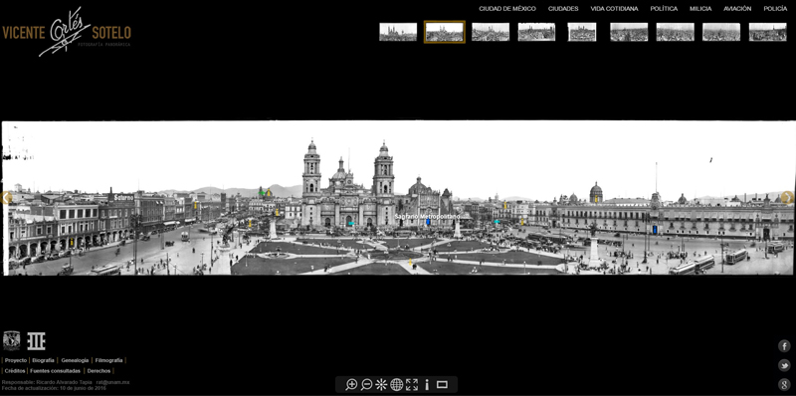Click the Vicente Cortés Sotelo logo

click(x=67, y=32)
